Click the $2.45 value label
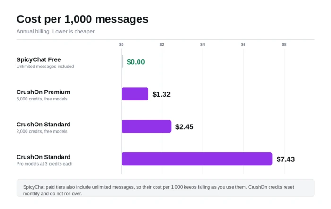This screenshot has height=209, width=331. click(184, 126)
